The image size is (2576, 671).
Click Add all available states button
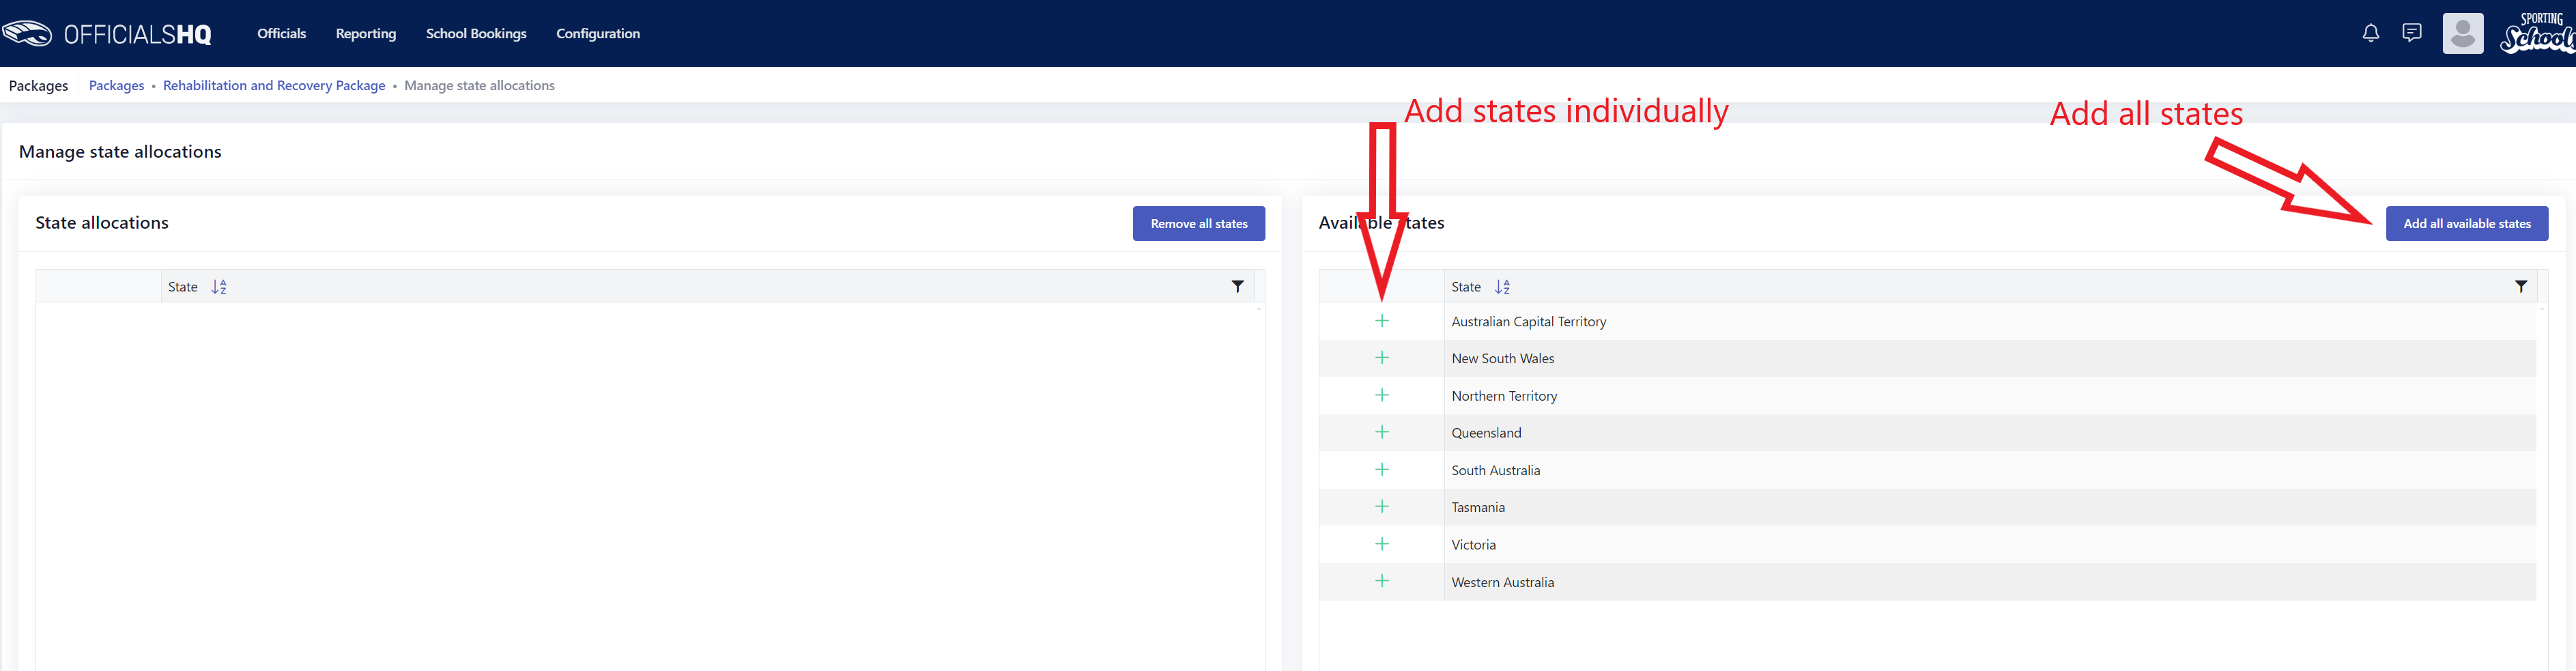pyautogui.click(x=2467, y=224)
